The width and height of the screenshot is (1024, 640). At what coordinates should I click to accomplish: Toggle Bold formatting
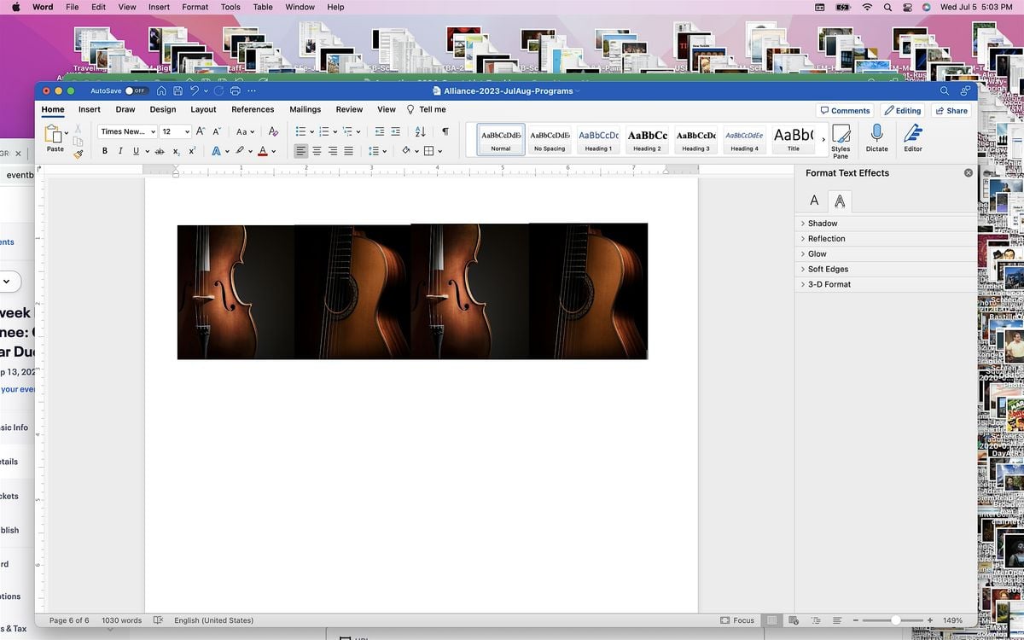tap(105, 151)
